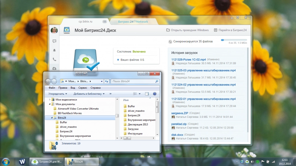Open the phone calls sidebar icon
This screenshot has height=166, width=296.
pos(54,59)
